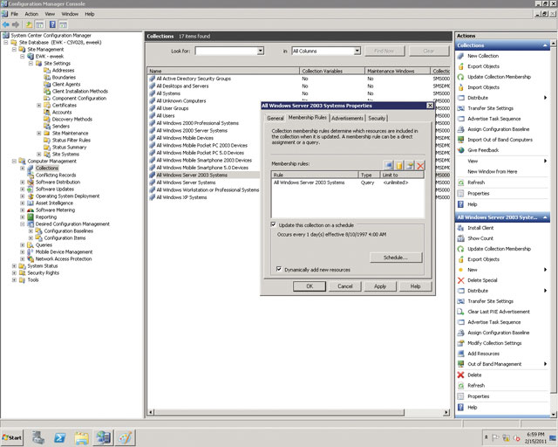This screenshot has width=558, height=447.
Task: Click the collections list scroll right arrow
Action: coord(446,412)
